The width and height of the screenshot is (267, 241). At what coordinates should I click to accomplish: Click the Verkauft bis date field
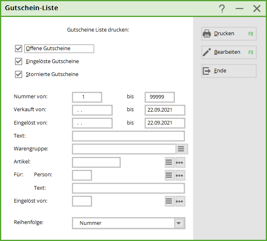pyautogui.click(x=164, y=110)
